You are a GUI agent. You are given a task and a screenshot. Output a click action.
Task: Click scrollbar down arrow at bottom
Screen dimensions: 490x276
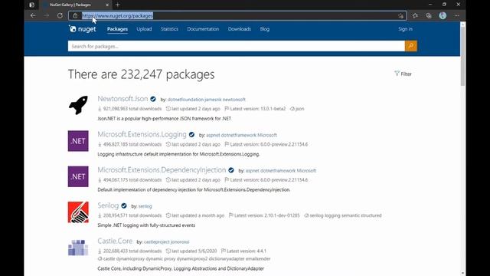point(462,274)
